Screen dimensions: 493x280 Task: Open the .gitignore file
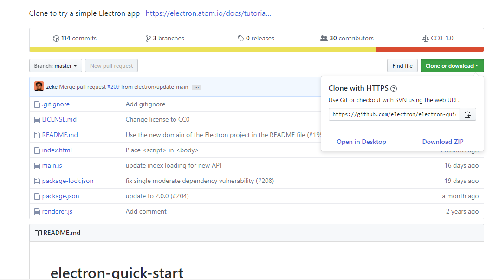pyautogui.click(x=56, y=104)
